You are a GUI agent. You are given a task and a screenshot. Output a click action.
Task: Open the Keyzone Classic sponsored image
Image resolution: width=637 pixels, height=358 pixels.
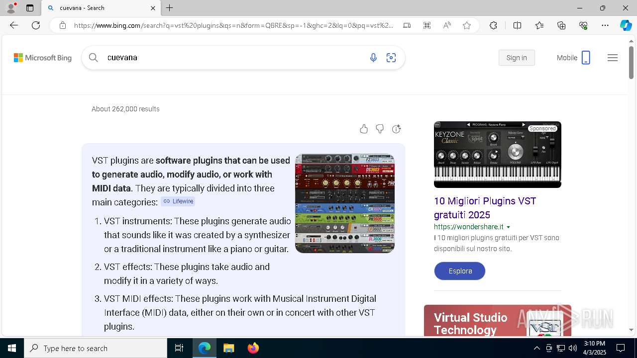click(x=498, y=155)
